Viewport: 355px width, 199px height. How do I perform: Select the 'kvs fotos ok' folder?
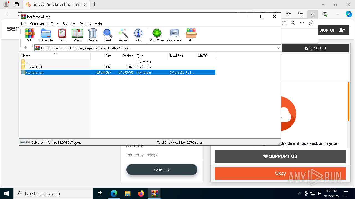click(118, 72)
